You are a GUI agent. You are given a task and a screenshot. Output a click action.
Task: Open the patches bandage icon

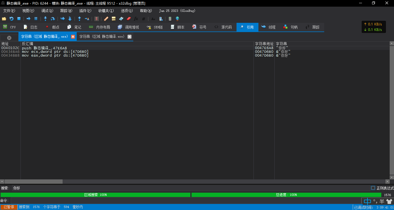tap(106, 18)
